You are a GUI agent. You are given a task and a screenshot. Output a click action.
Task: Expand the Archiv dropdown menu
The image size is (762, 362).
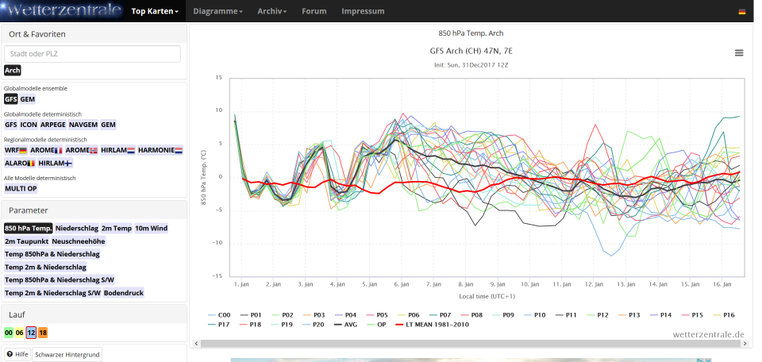pyautogui.click(x=272, y=12)
